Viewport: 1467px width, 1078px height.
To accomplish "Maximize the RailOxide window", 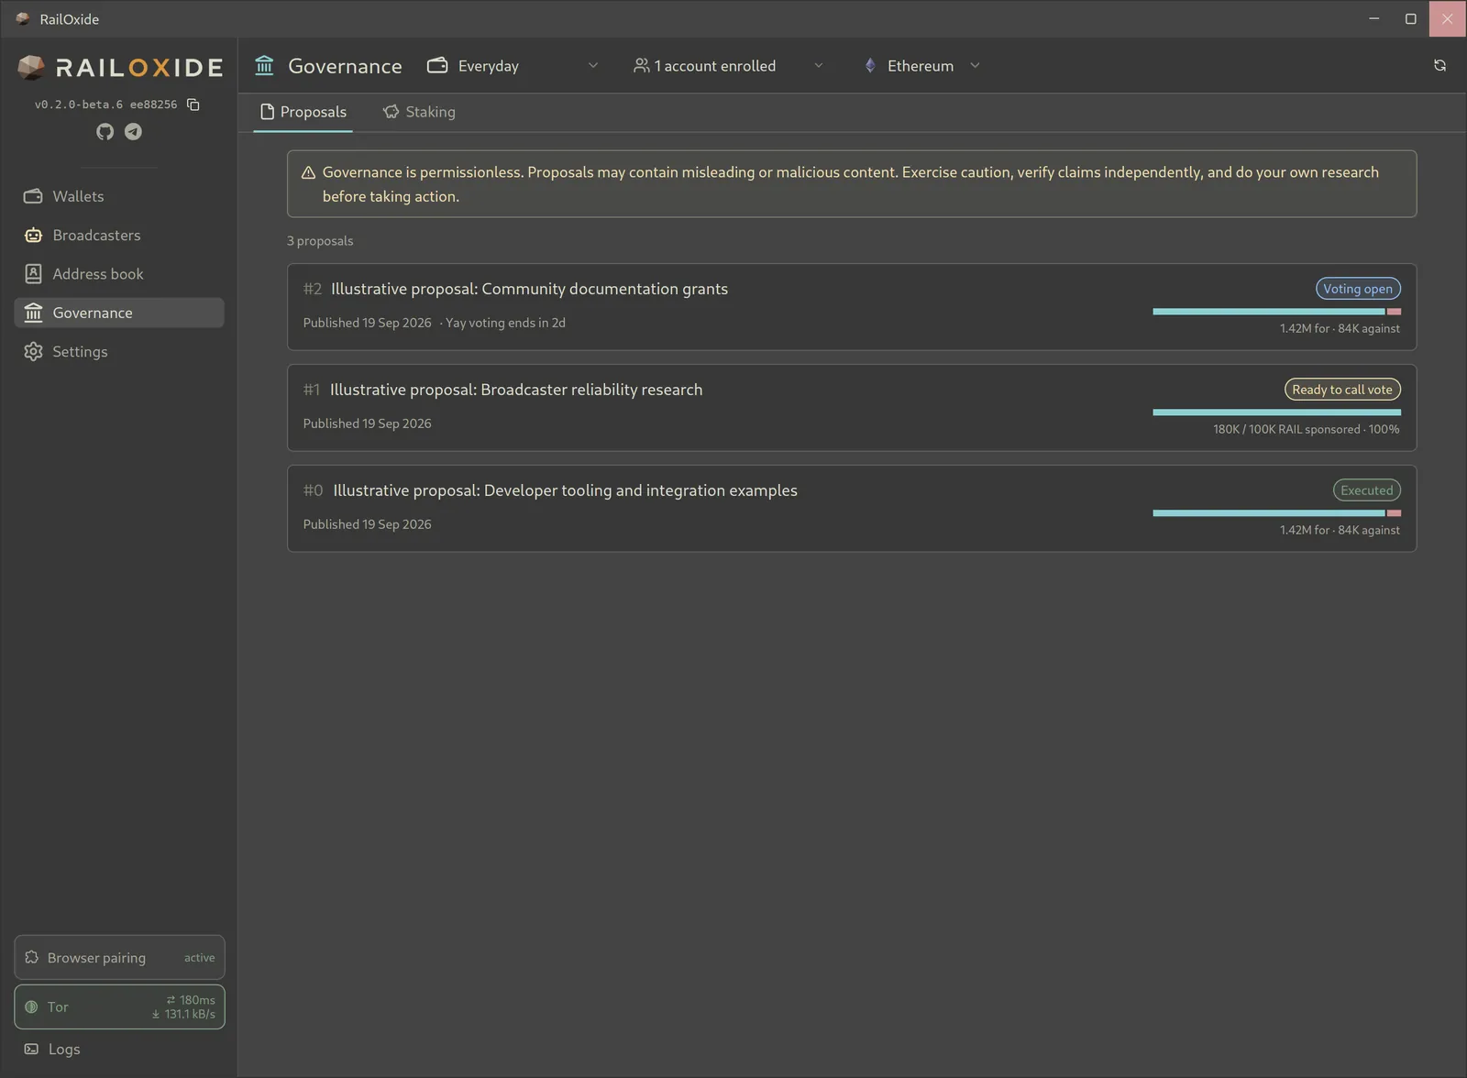I will click(1410, 18).
